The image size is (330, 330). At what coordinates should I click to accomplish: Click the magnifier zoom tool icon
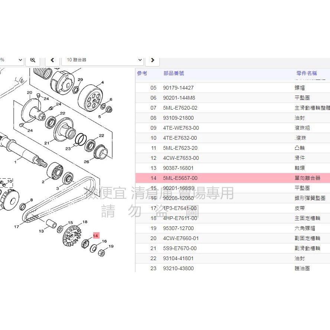point(33,60)
